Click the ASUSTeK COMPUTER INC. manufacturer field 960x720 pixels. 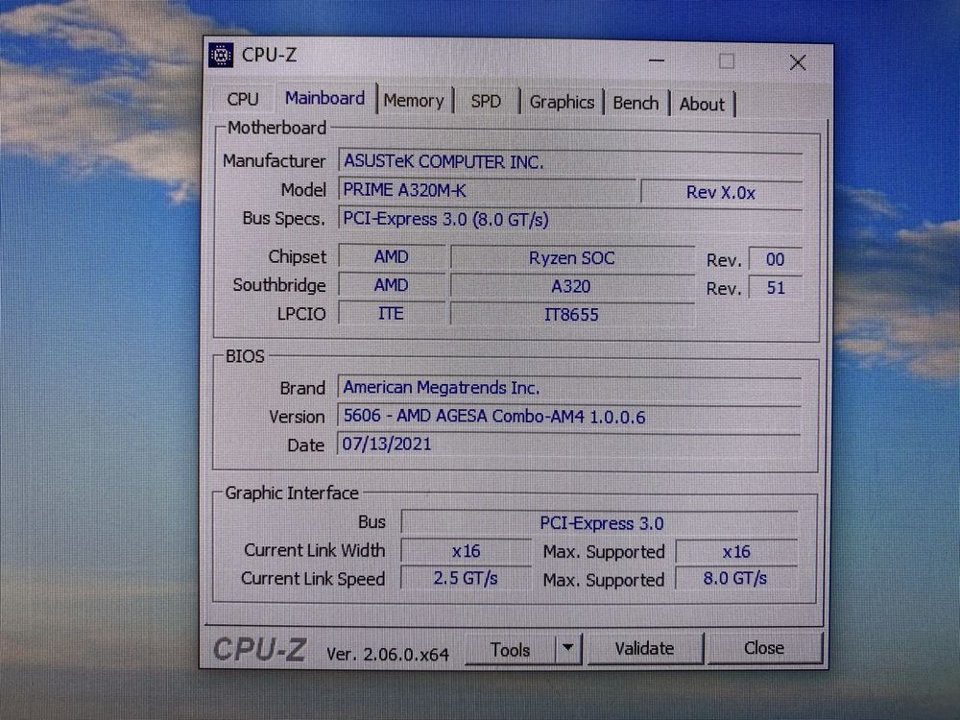pos(570,161)
